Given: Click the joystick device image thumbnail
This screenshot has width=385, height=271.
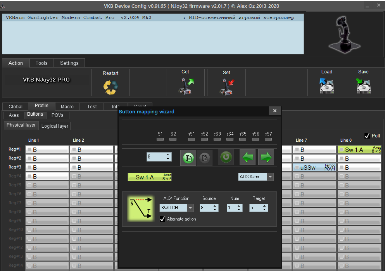Looking at the screenshot, I should (x=345, y=34).
